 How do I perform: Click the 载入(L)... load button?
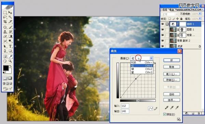172,74
